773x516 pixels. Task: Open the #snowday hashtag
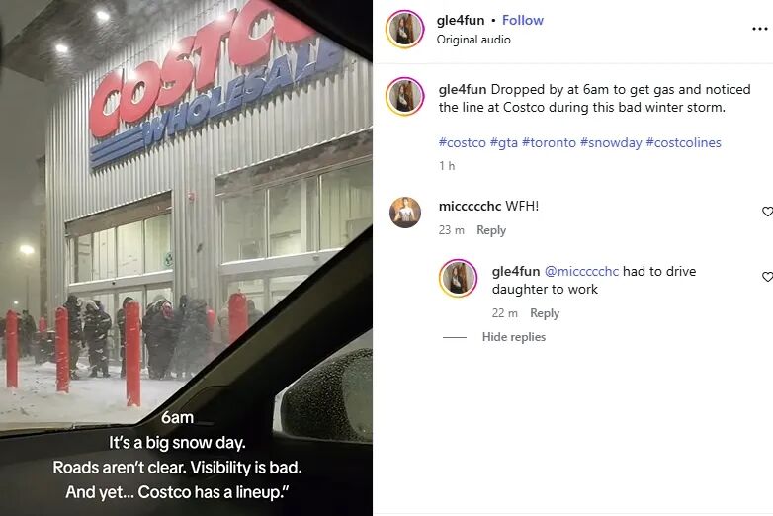point(611,143)
